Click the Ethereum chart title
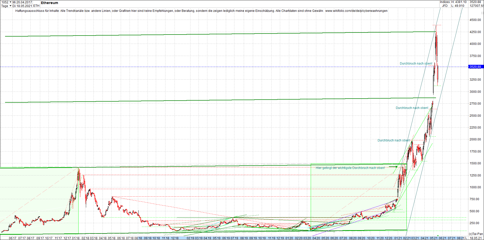The image size is (484, 240). coord(50,3)
